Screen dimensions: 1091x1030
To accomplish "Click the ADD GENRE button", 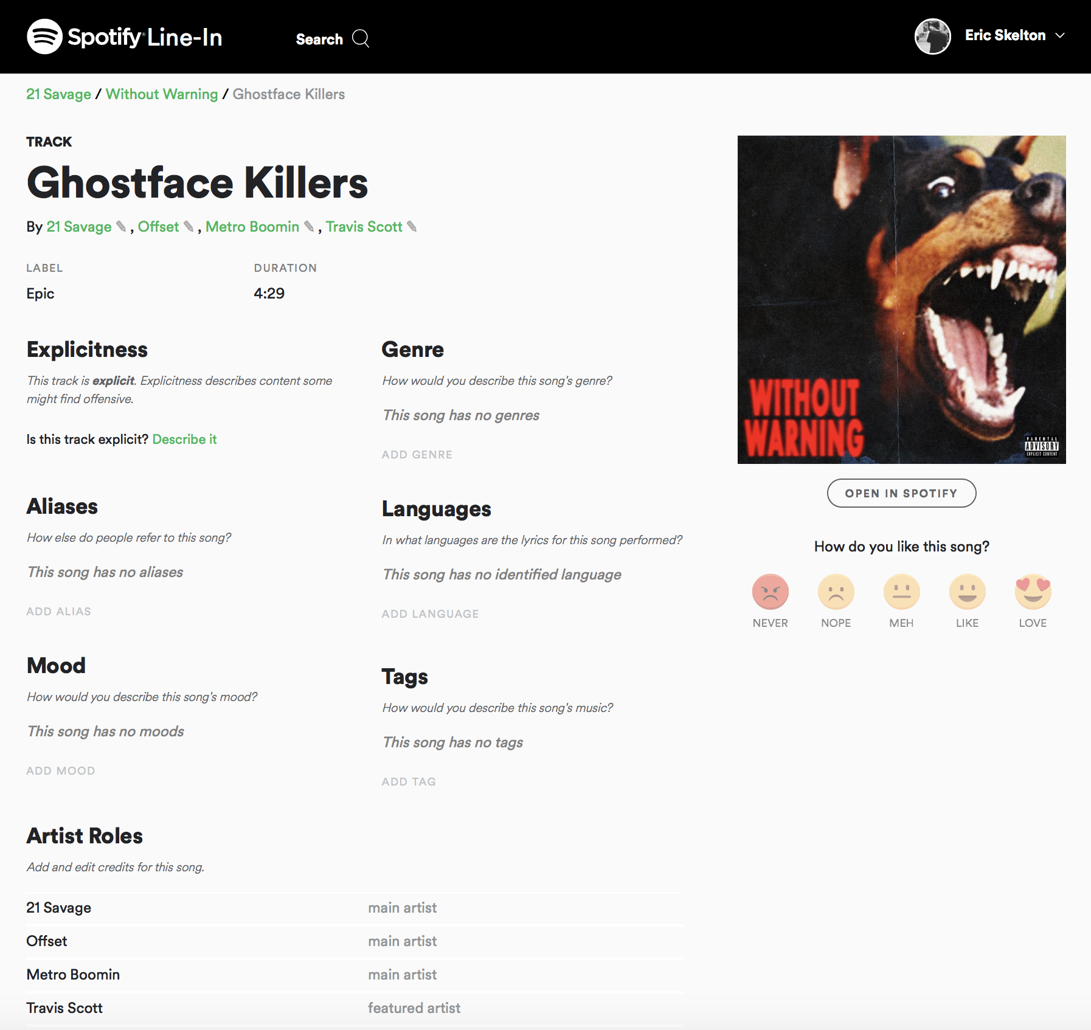I will coord(417,455).
